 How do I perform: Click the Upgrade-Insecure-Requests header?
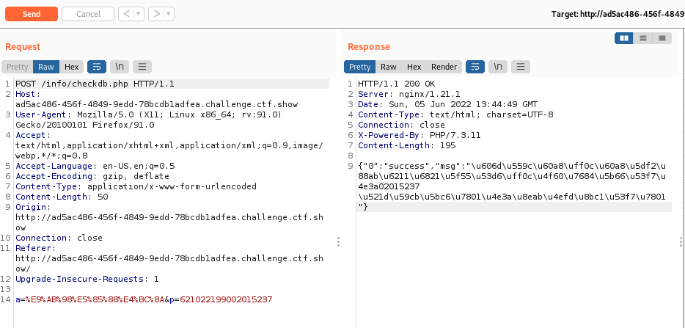click(x=87, y=279)
